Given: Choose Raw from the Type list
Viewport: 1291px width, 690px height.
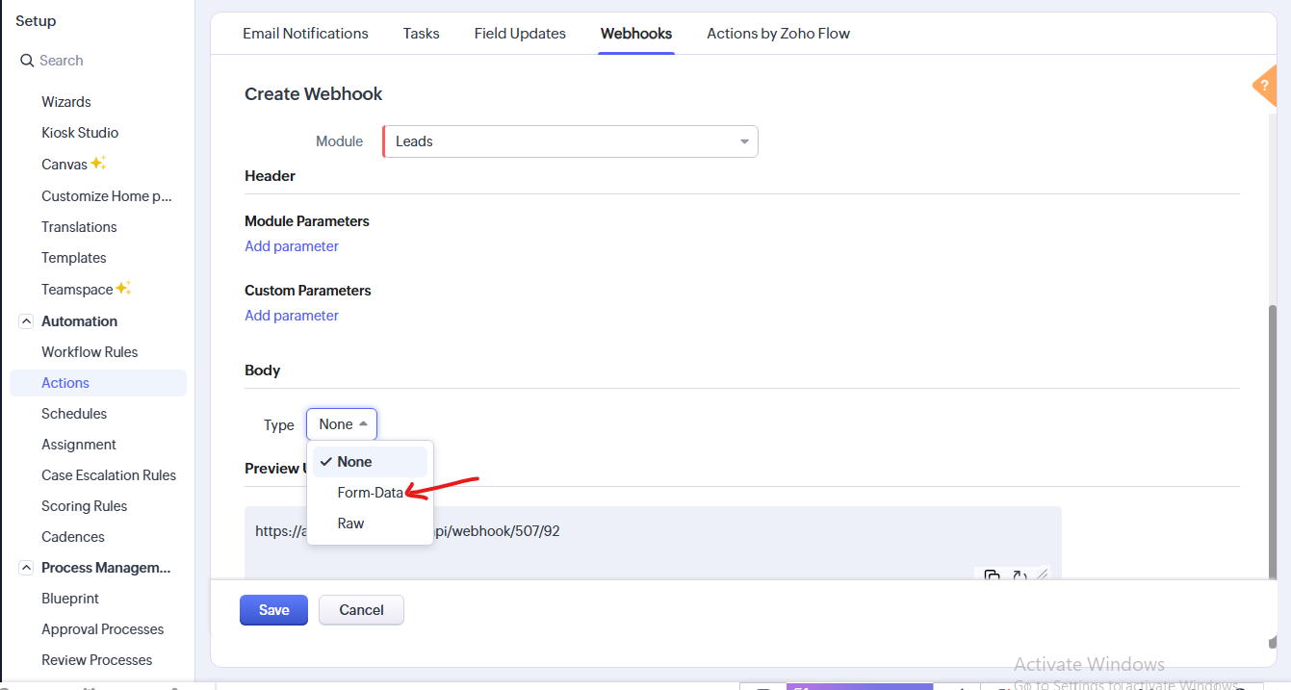Looking at the screenshot, I should click(x=350, y=524).
